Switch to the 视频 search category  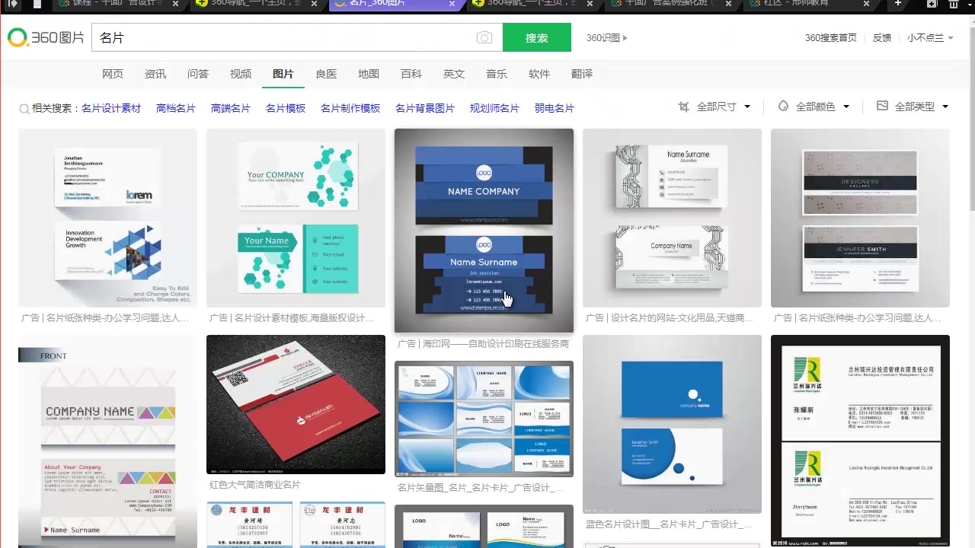click(240, 74)
